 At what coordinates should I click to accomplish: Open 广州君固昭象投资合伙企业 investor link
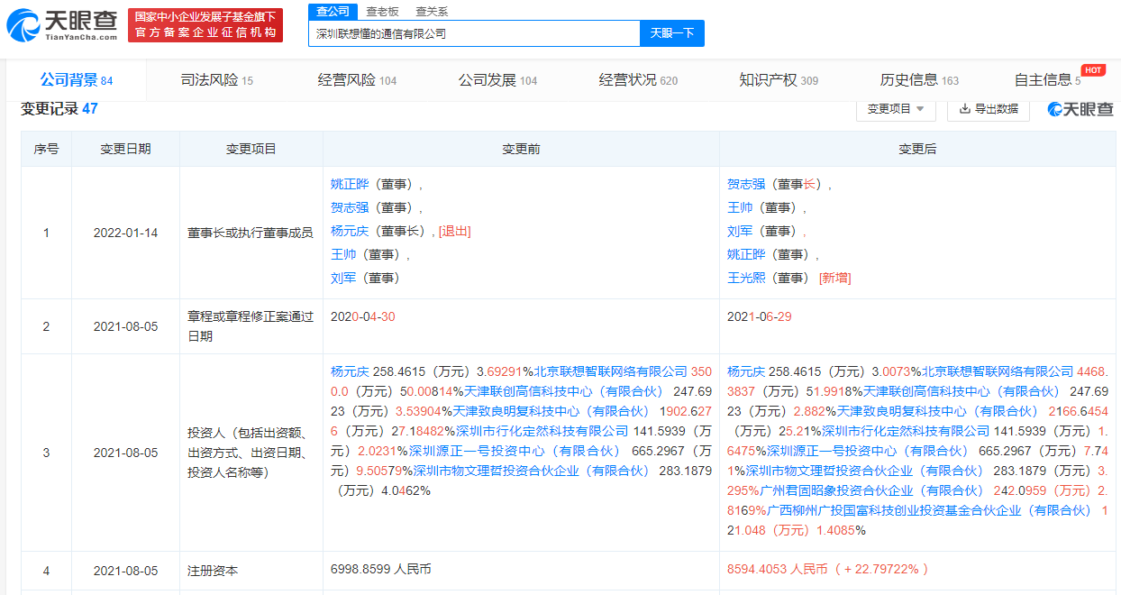click(x=870, y=490)
